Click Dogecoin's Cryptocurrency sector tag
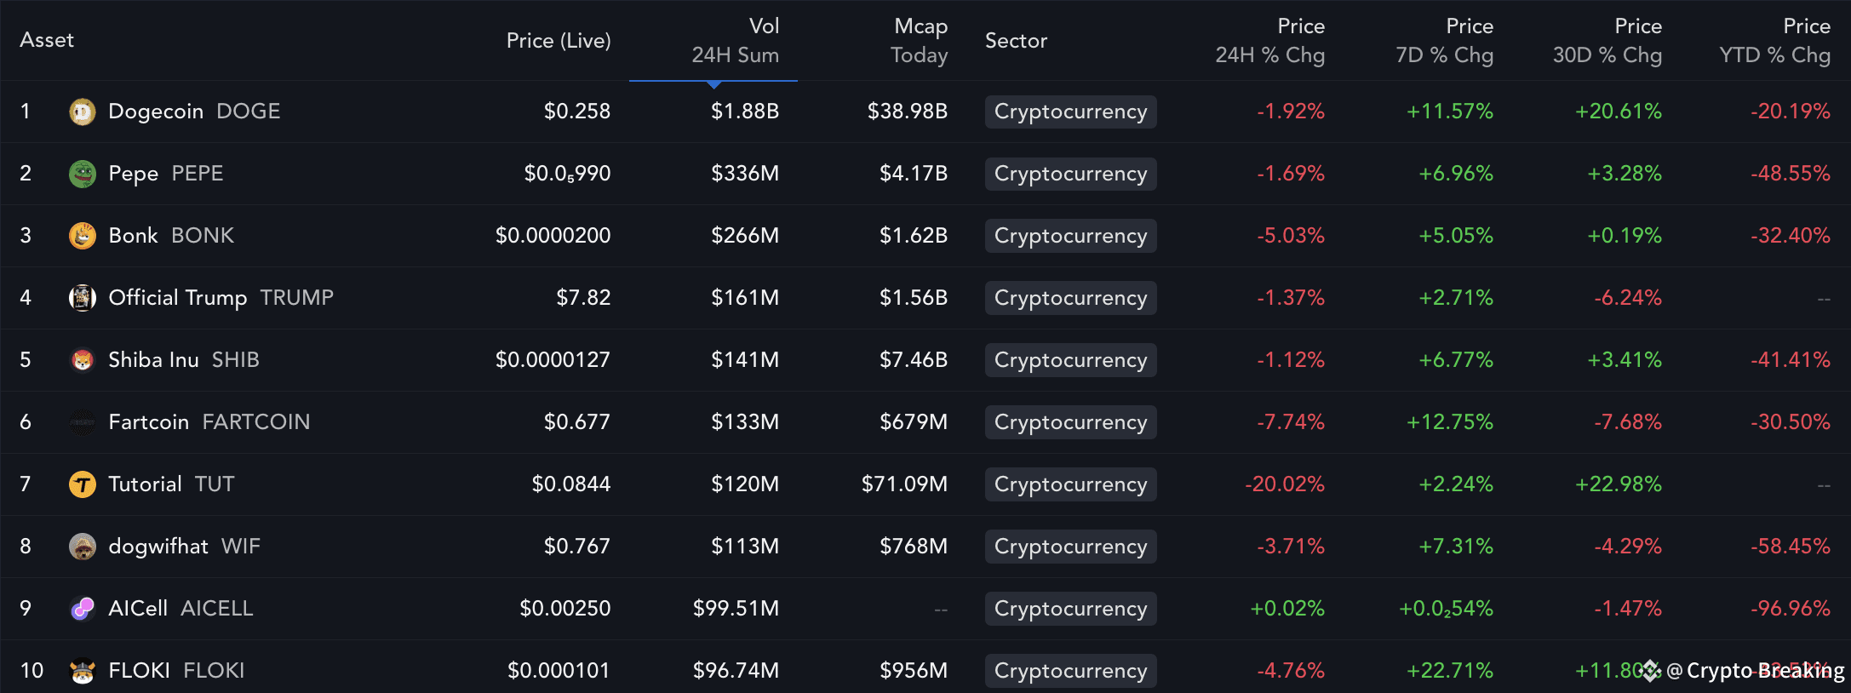The image size is (1851, 693). coord(1070,112)
